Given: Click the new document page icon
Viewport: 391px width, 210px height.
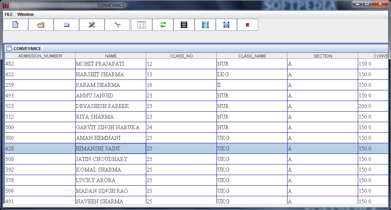Looking at the screenshot, I should tap(16, 25).
